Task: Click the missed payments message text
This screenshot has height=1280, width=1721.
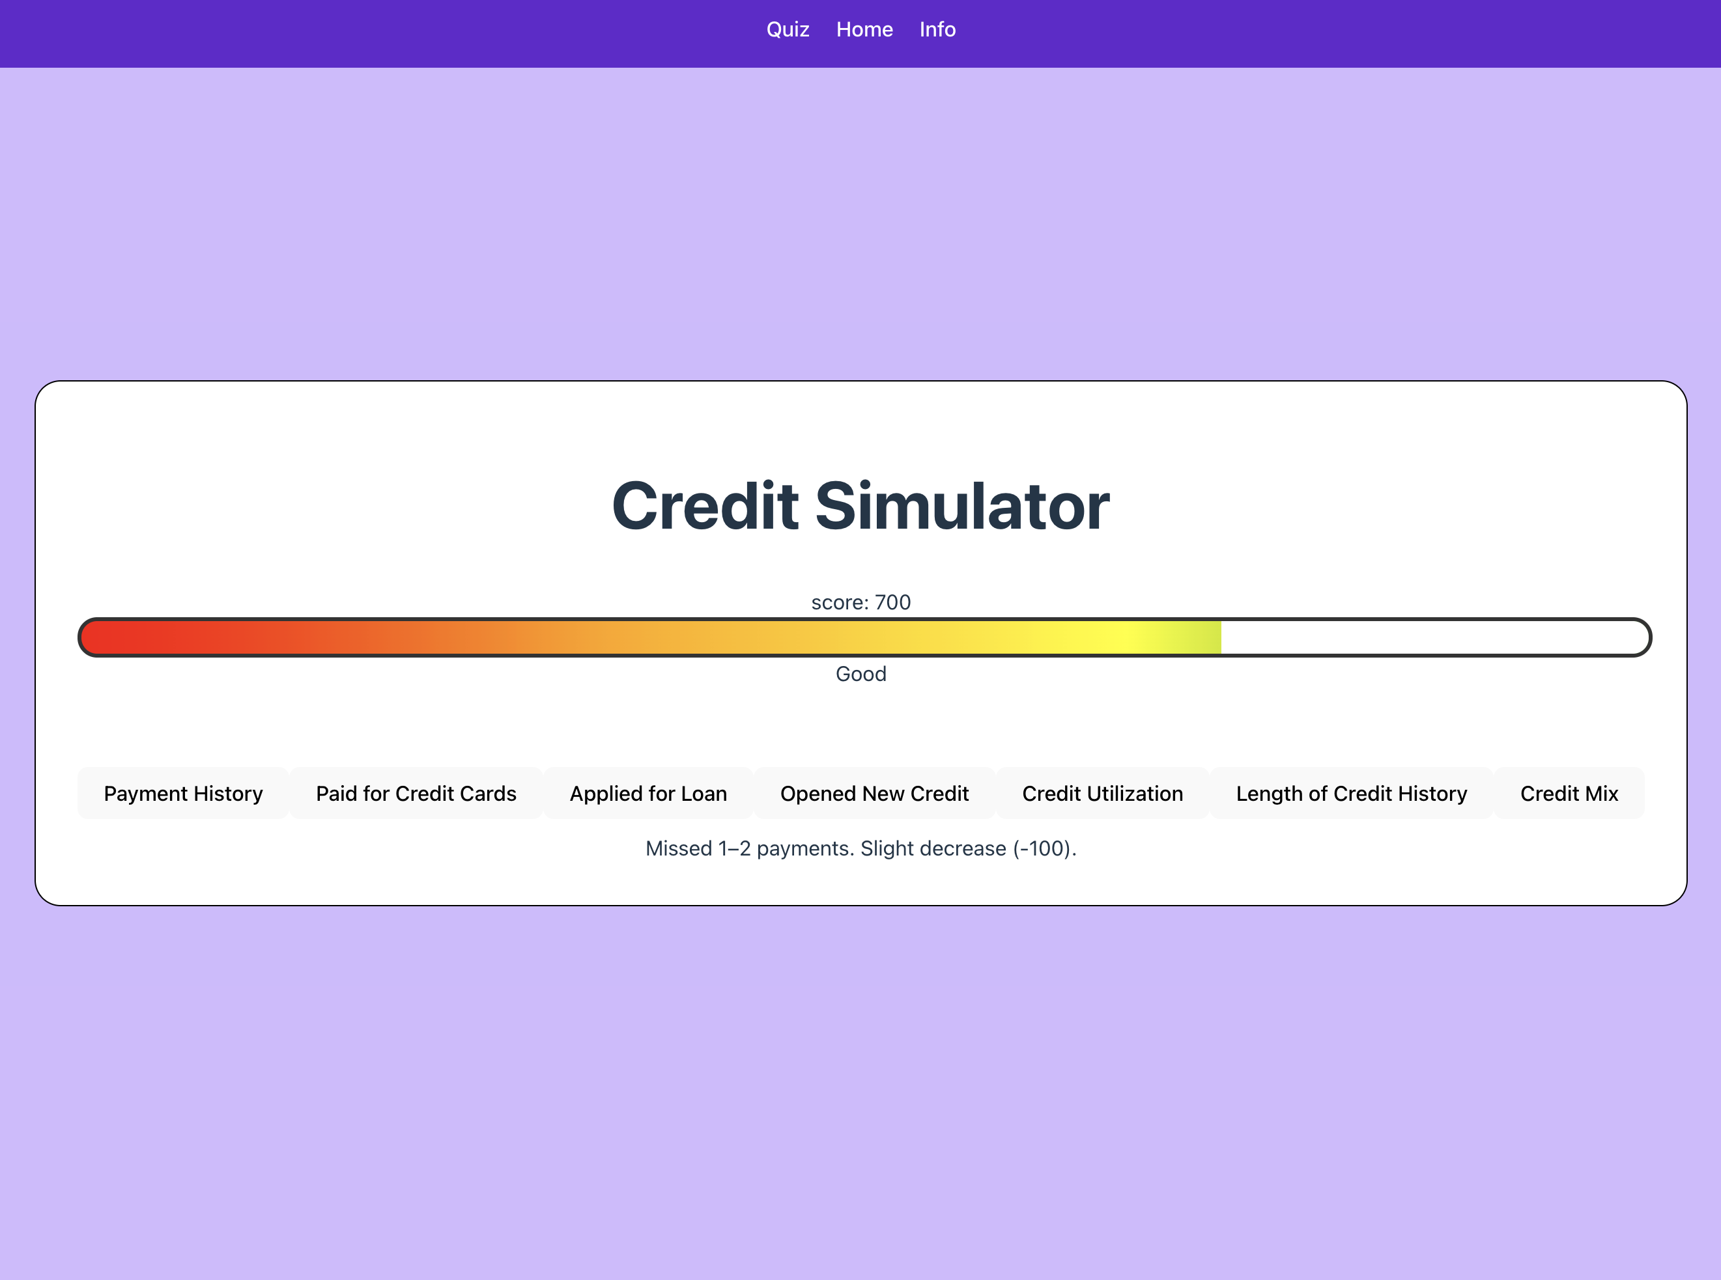Action: [x=860, y=848]
